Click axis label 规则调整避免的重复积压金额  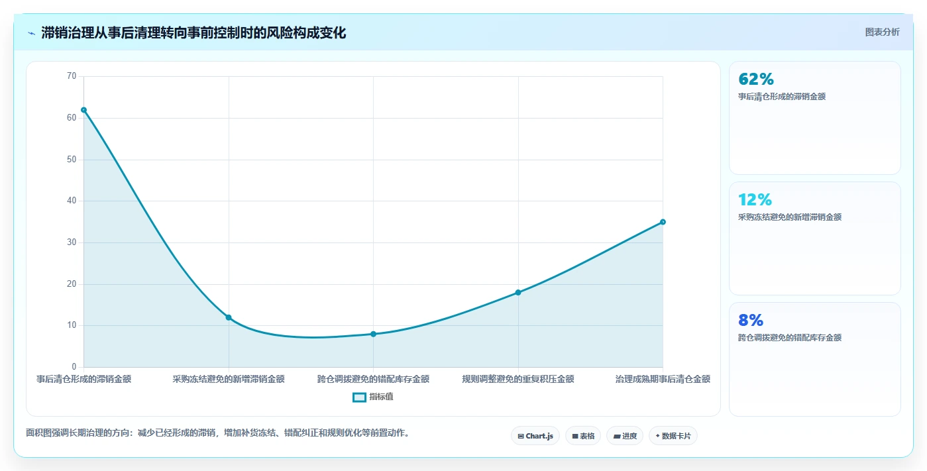pyautogui.click(x=518, y=380)
